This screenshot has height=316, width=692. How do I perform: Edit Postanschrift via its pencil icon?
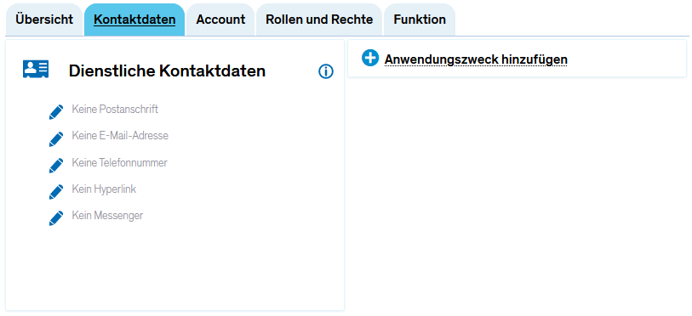pos(56,112)
